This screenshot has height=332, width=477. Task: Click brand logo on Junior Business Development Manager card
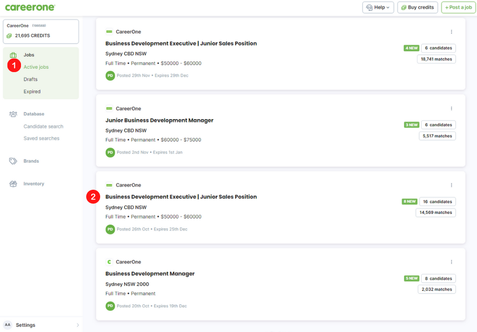pyautogui.click(x=109, y=108)
